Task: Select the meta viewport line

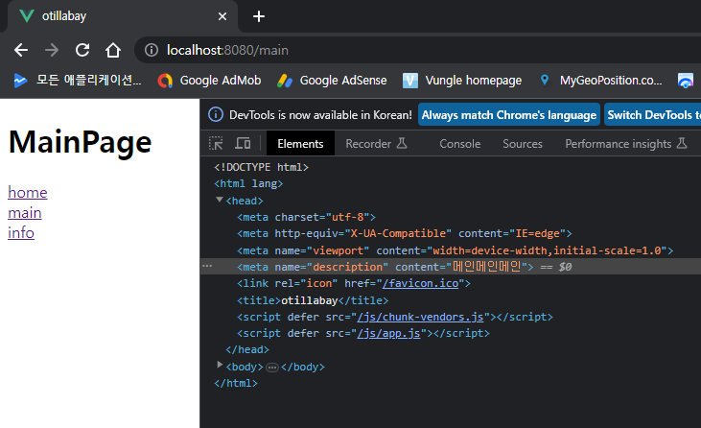Action: 455,250
